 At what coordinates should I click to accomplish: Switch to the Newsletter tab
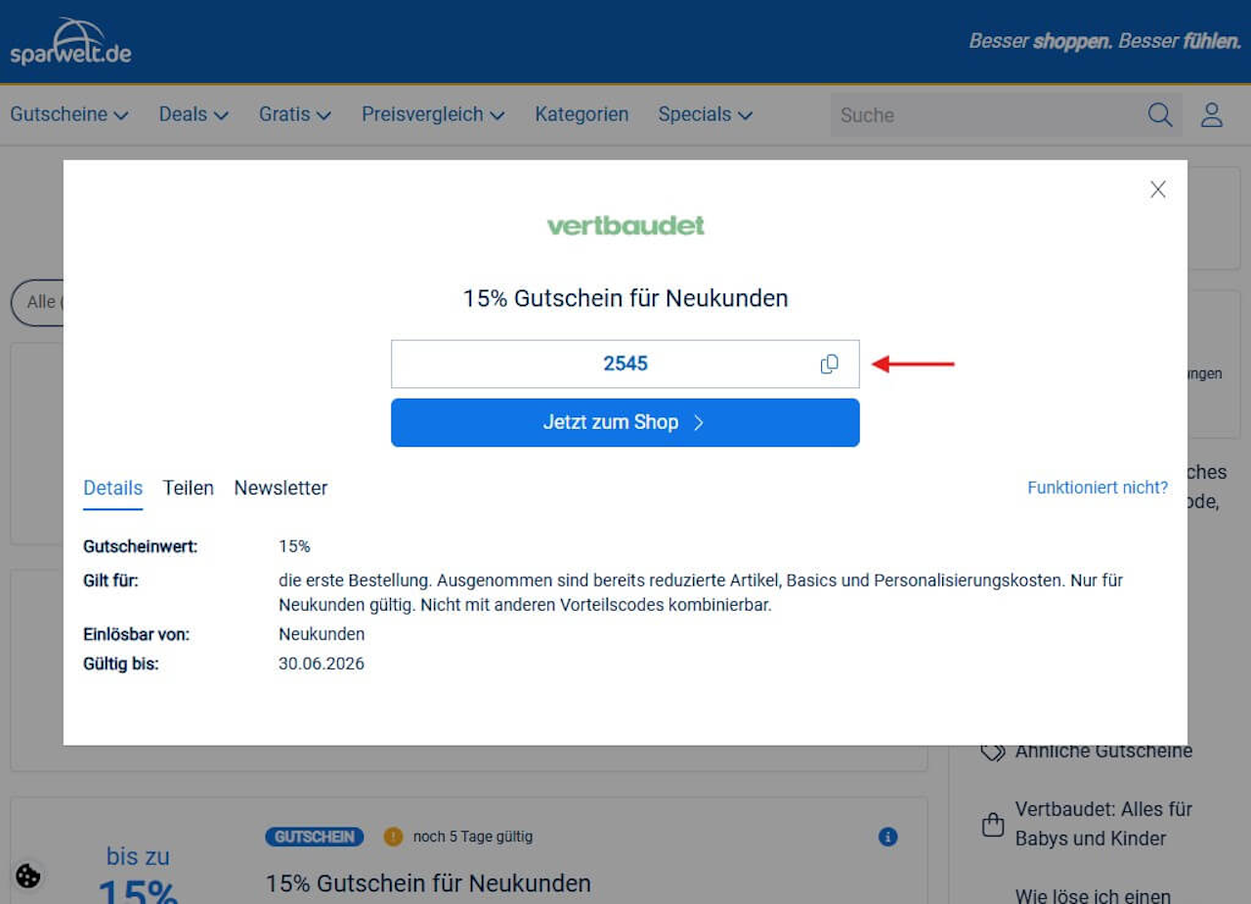pyautogui.click(x=280, y=488)
